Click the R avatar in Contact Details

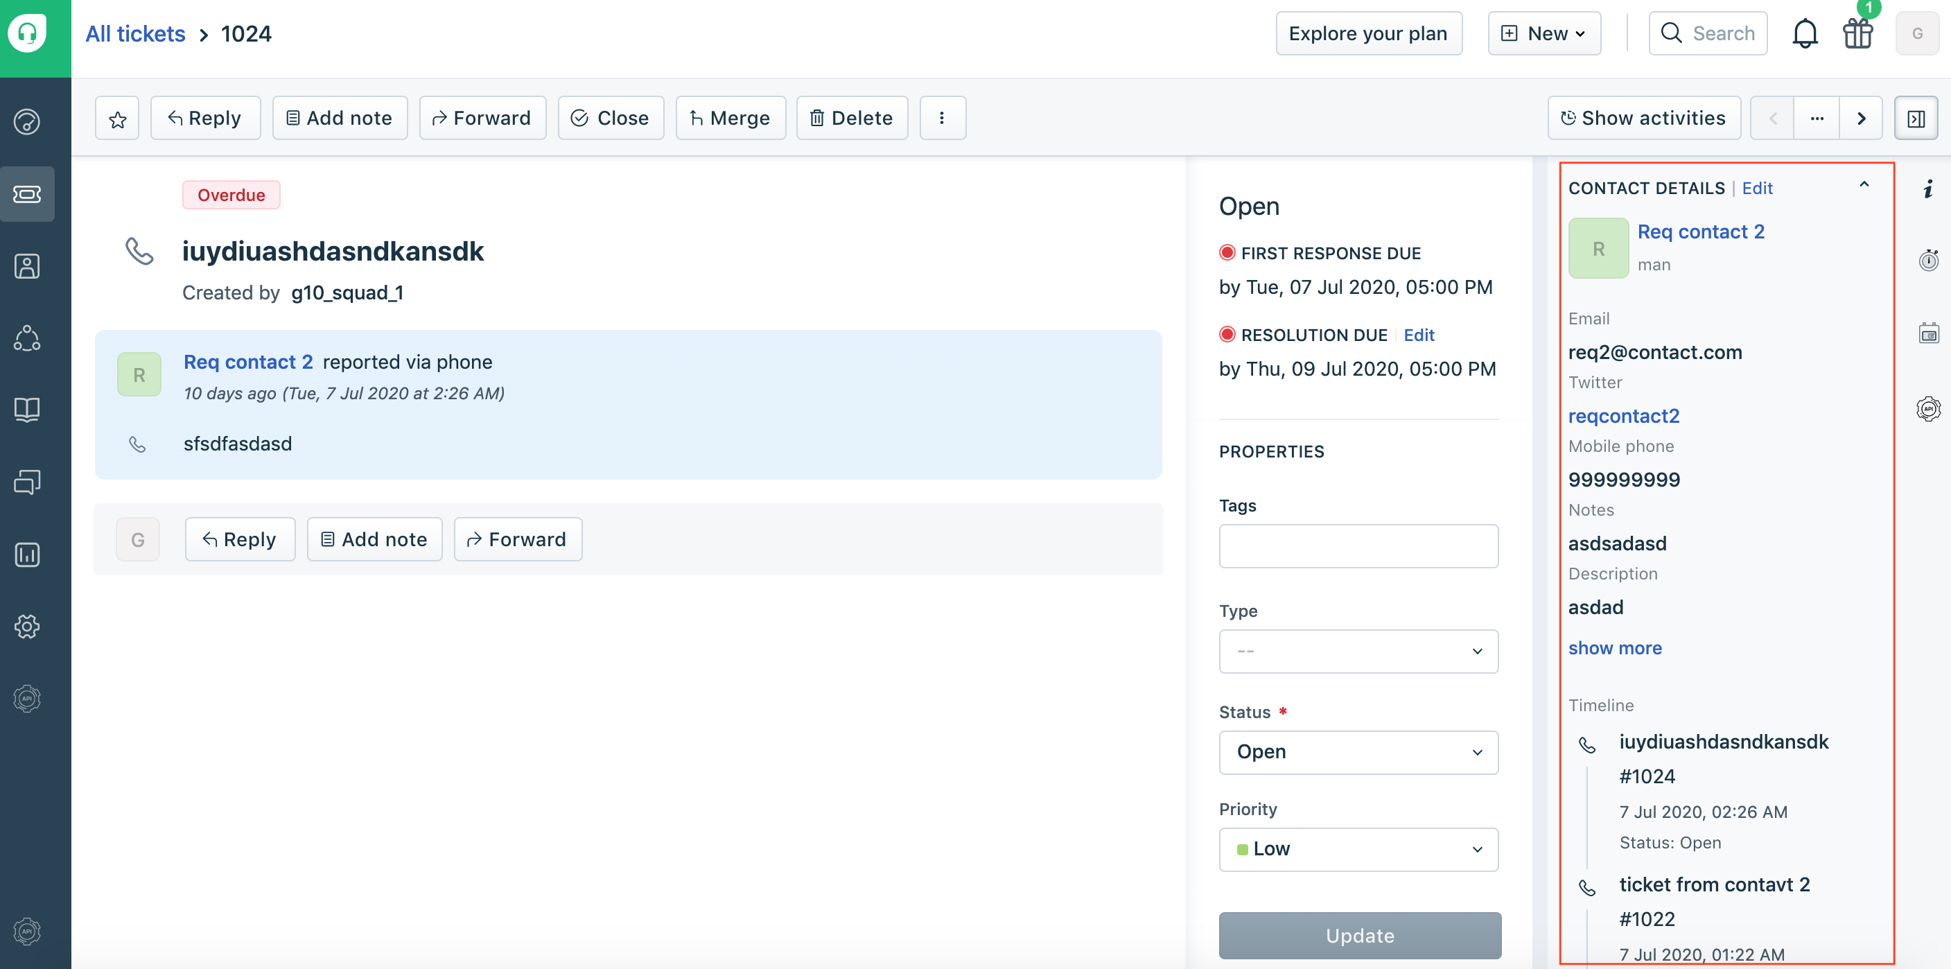tap(1598, 249)
